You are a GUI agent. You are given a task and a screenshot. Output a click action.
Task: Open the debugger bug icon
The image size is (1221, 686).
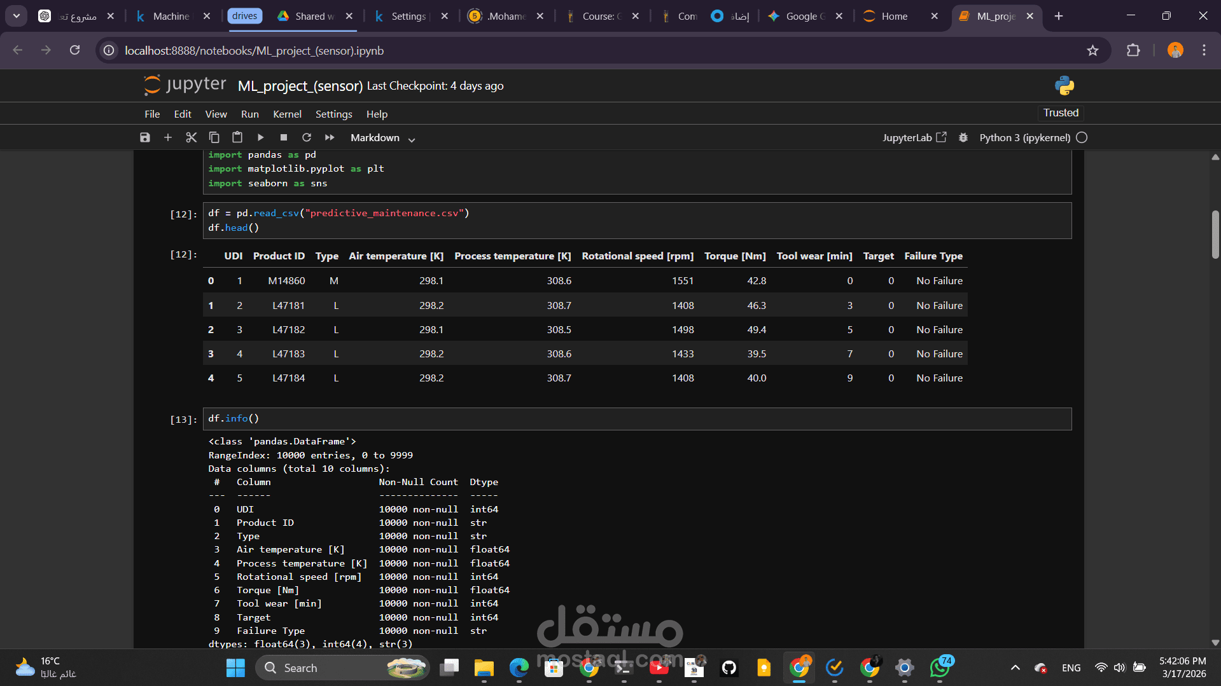(x=963, y=137)
